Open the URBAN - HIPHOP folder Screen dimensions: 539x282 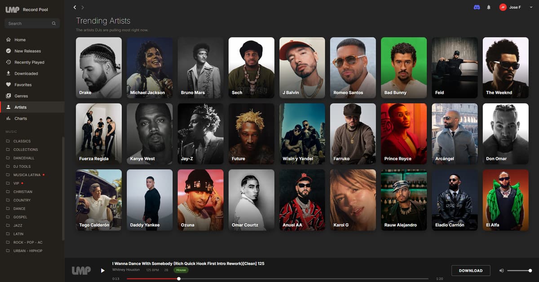click(28, 251)
